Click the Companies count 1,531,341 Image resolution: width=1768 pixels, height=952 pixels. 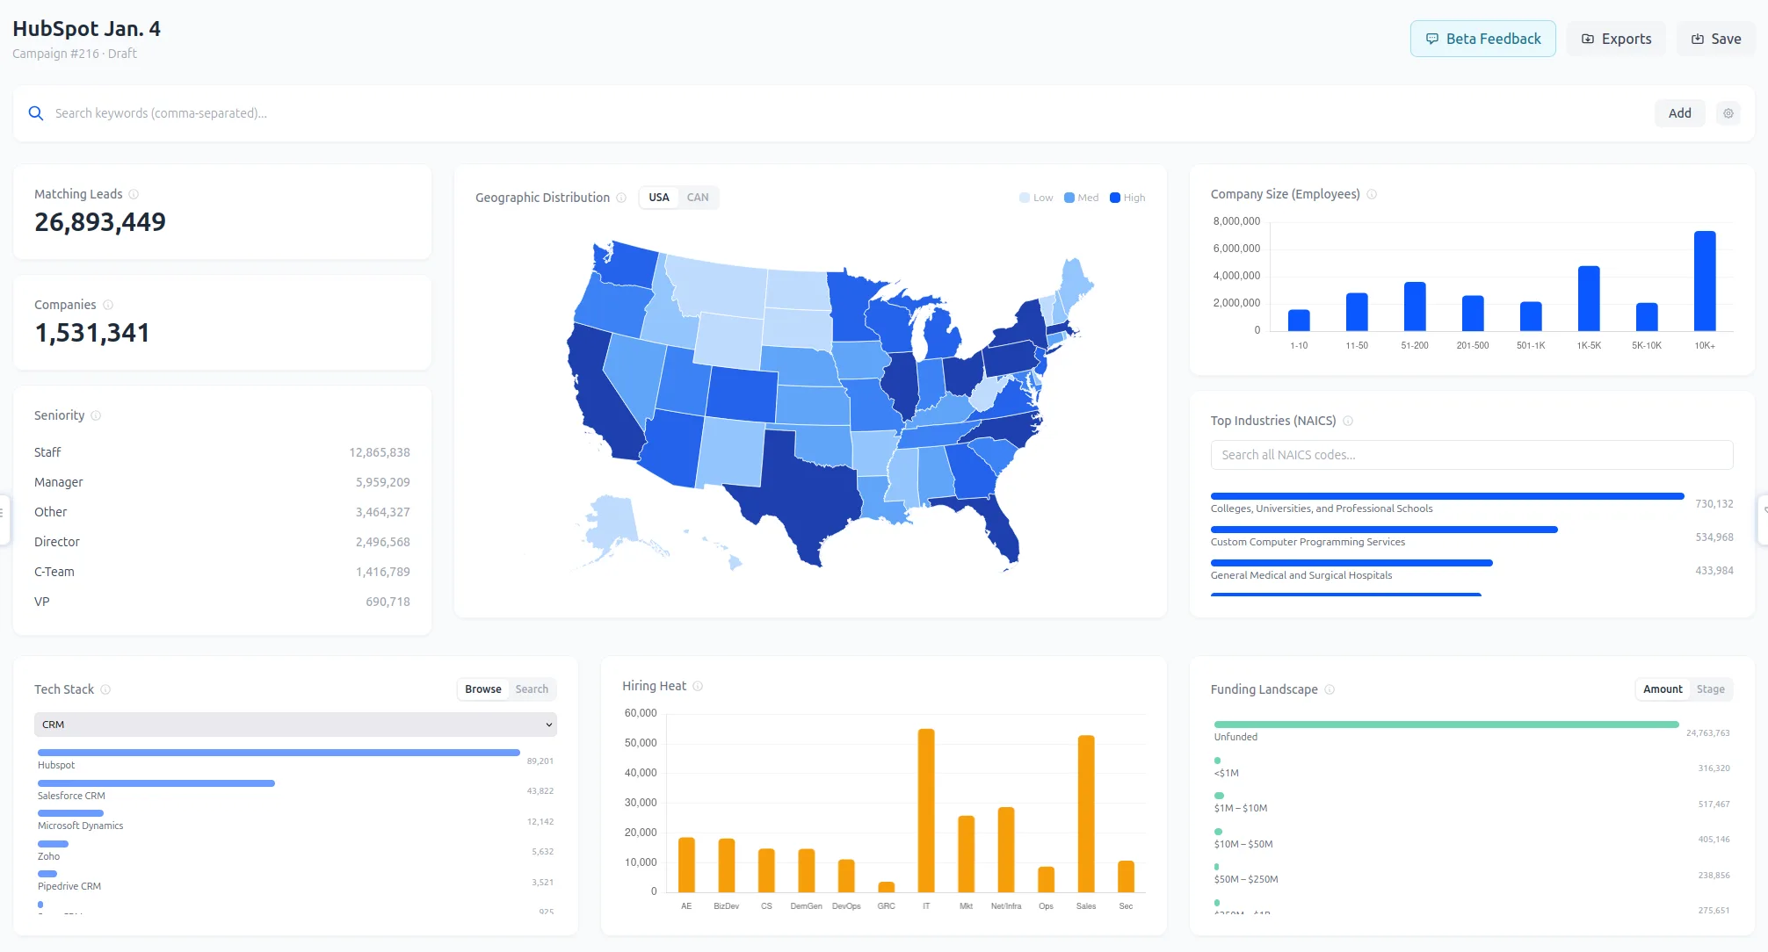[92, 333]
